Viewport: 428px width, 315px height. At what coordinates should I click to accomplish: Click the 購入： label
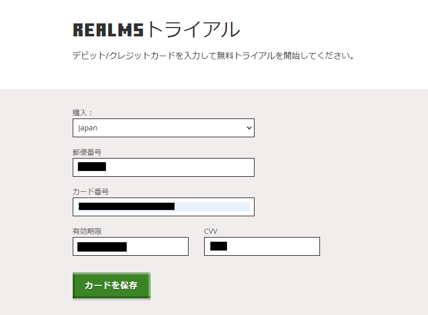pos(83,113)
